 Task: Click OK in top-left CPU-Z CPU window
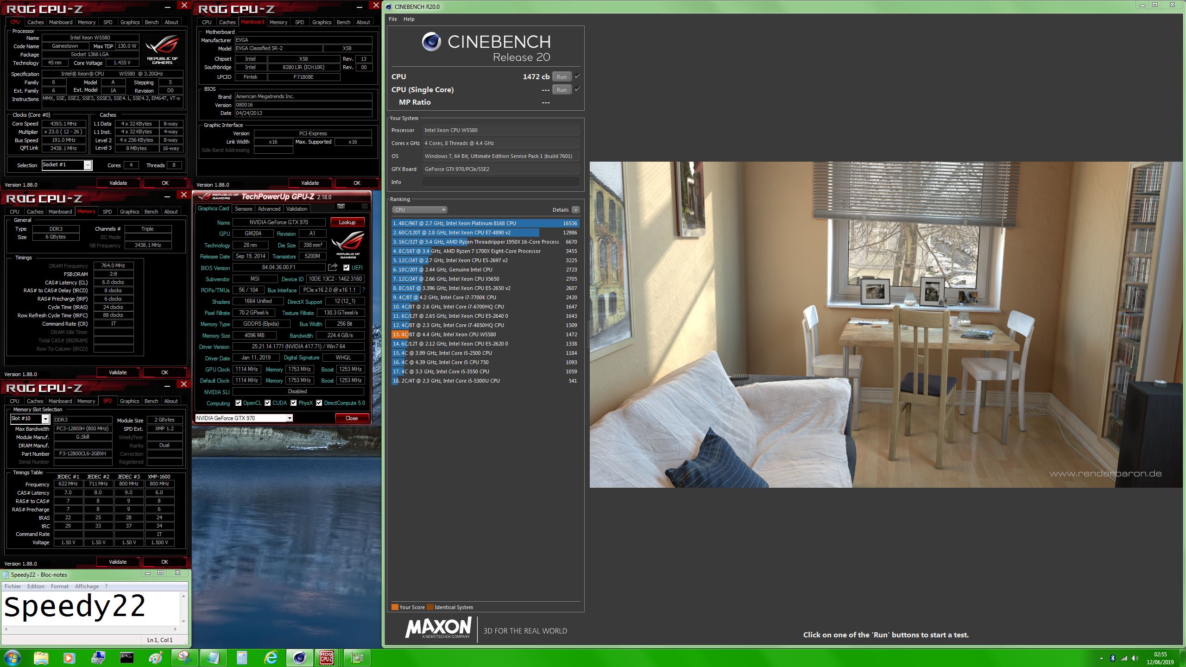coord(165,183)
